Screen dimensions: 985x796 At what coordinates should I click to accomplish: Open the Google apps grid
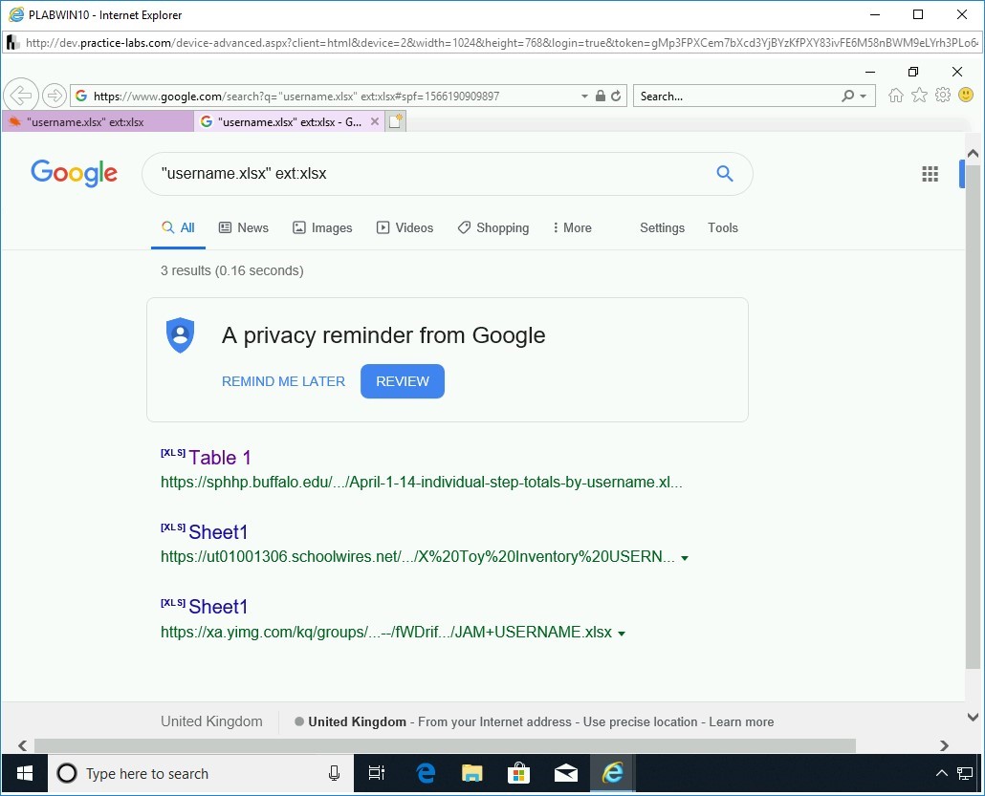[930, 174]
